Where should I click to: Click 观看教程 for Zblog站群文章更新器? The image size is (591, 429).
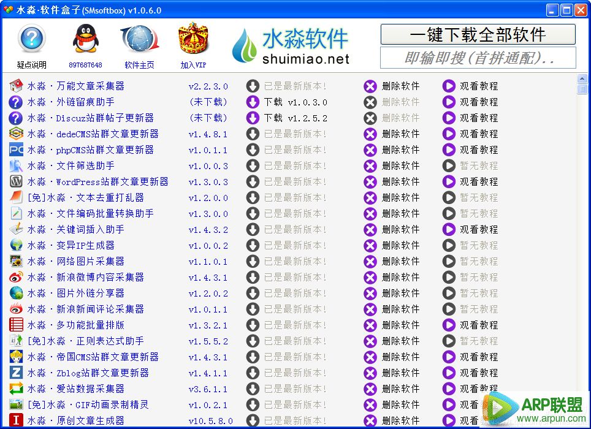point(479,373)
